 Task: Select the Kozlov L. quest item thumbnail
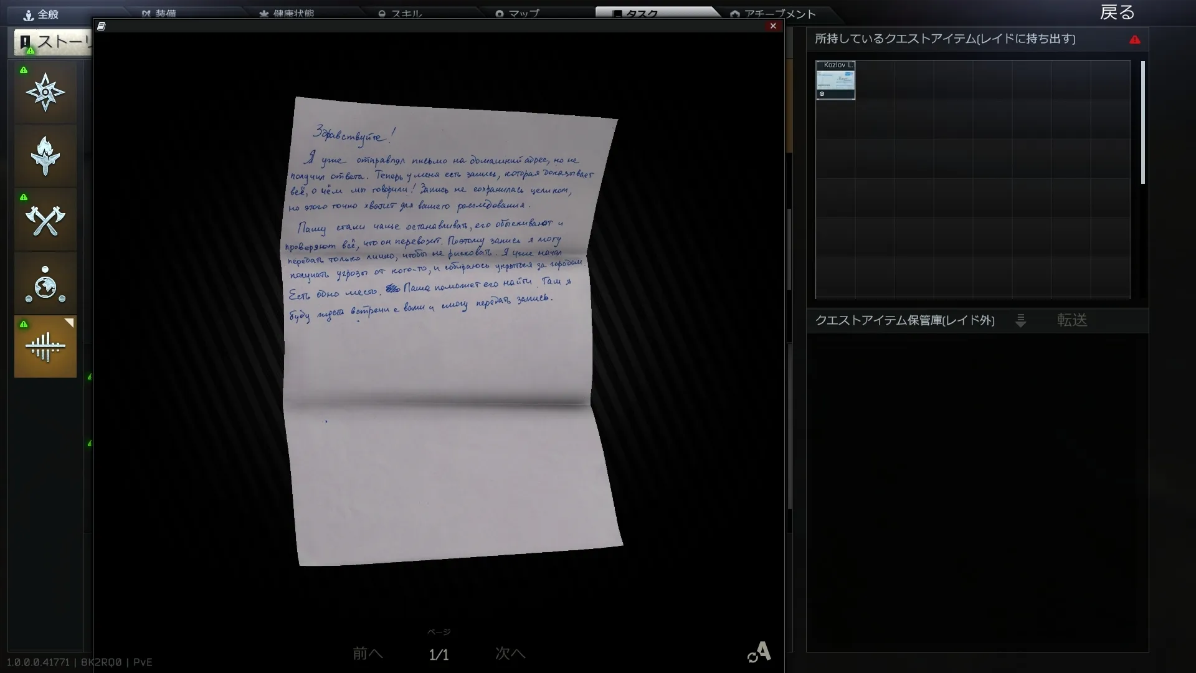pyautogui.click(x=835, y=80)
